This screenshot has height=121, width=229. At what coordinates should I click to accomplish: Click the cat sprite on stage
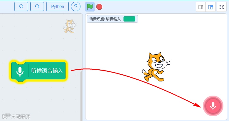(x=156, y=67)
